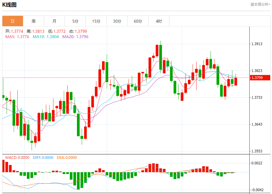Image resolution: width=272 pixels, height=194 pixels.
Task: Open the 5分 interval chart tab
Action: (x=75, y=21)
